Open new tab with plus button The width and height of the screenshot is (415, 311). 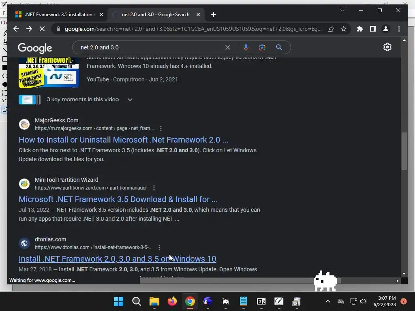coord(214,15)
